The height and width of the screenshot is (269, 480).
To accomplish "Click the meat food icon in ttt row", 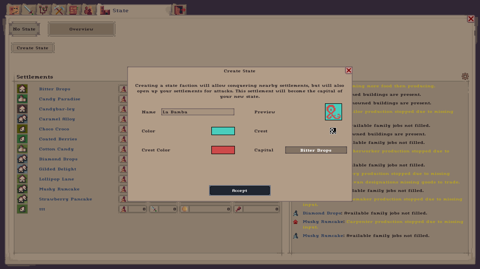I will coord(238,209).
